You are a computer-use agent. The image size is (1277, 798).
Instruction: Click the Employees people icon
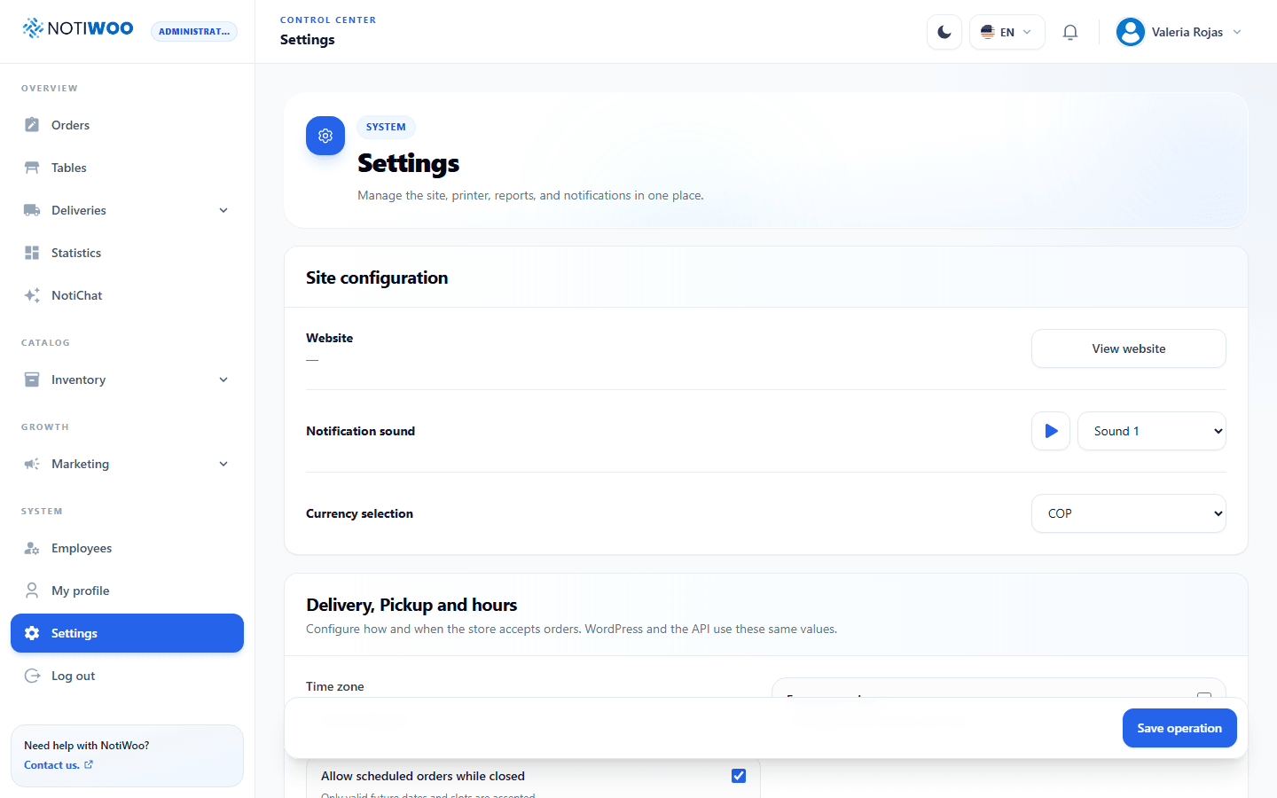tap(32, 548)
